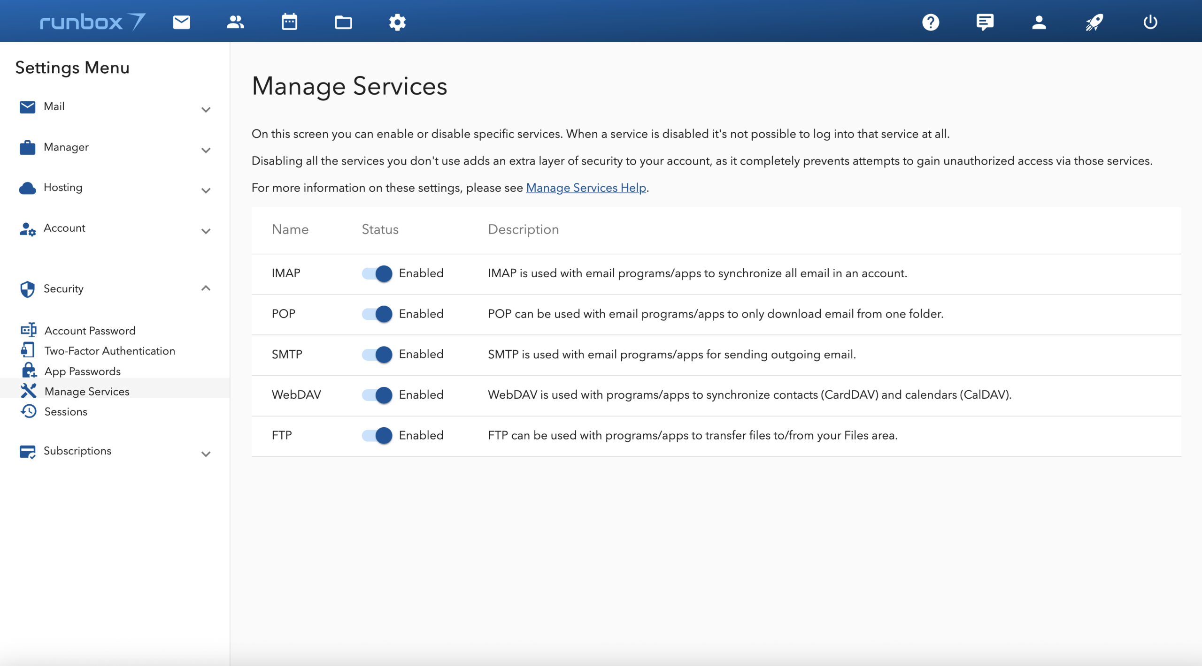1202x666 pixels.
Task: Open the Mail envelope icon in top bar
Action: (x=181, y=22)
